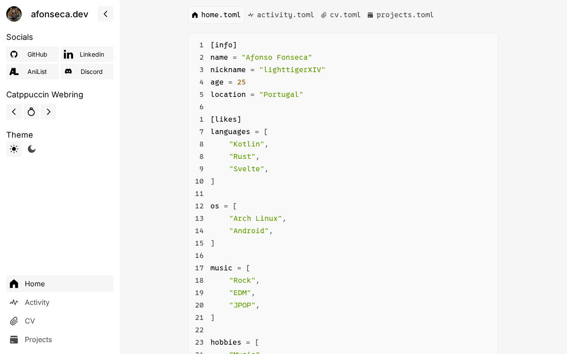Switch to light theme sun icon
Screen dimensions: 567x354
[x=14, y=149]
